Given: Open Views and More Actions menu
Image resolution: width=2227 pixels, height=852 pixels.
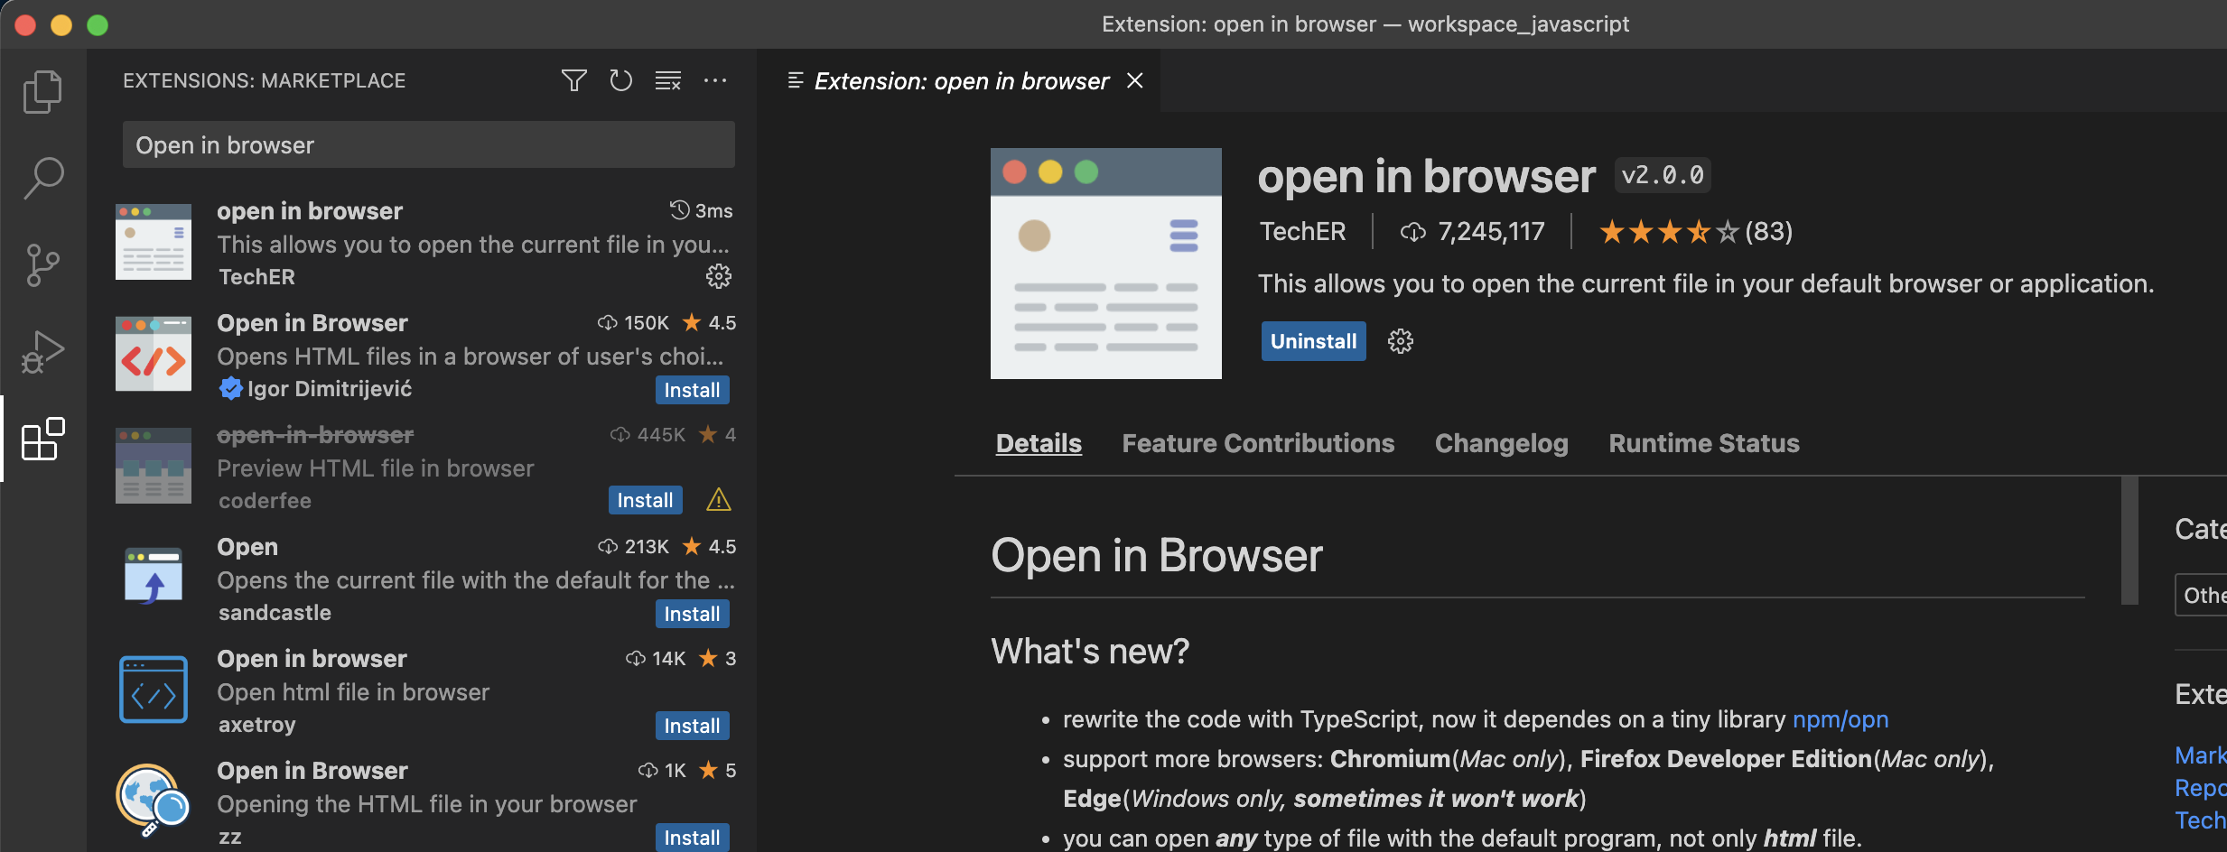Looking at the screenshot, I should coord(715,80).
